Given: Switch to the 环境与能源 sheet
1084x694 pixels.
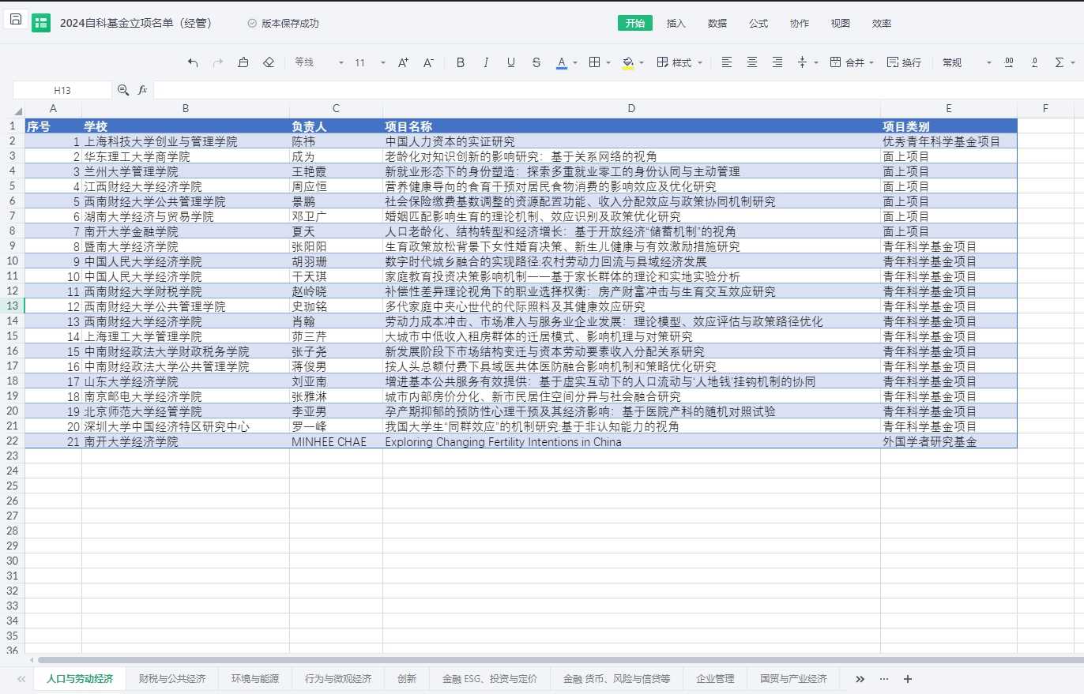Looking at the screenshot, I should tap(255, 678).
